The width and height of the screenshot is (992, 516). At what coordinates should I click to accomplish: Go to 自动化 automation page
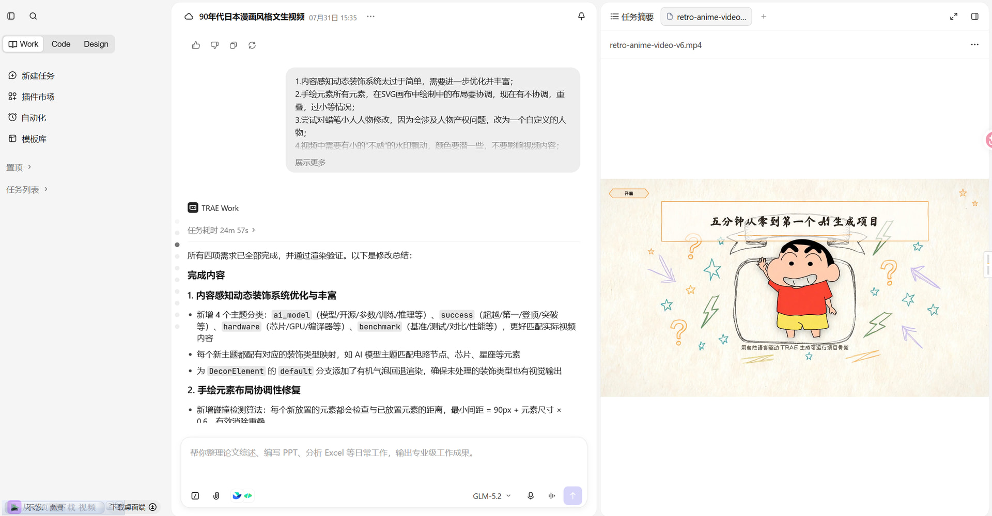27,118
